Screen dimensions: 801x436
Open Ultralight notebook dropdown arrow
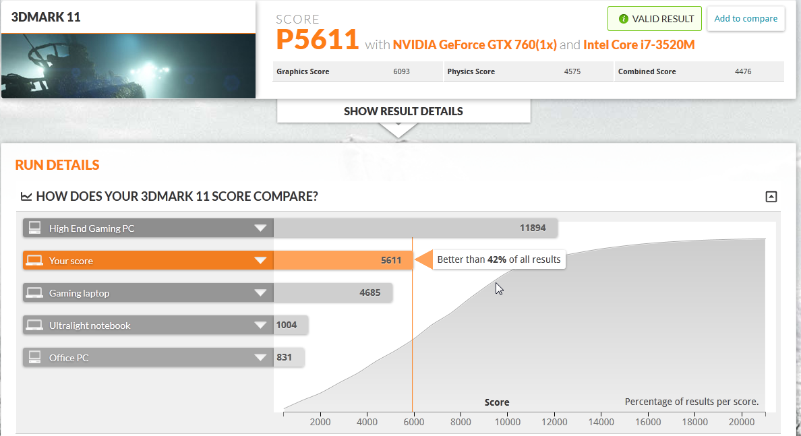[260, 325]
